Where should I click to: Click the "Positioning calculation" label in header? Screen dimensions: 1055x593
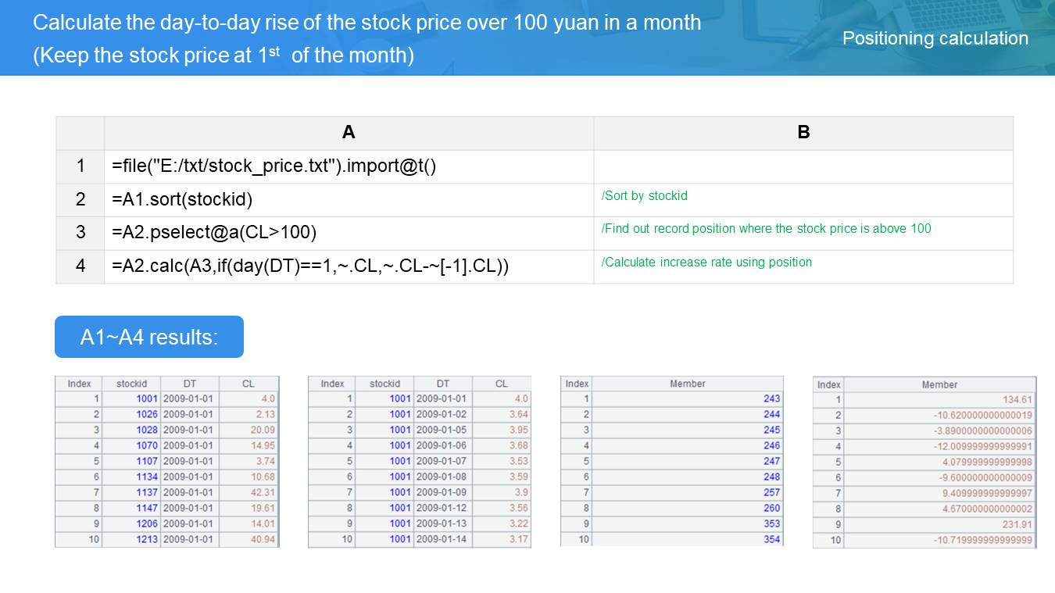click(935, 38)
